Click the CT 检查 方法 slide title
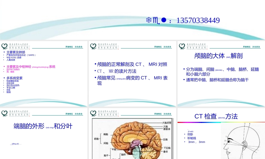265x159 pixels. pos(217,116)
